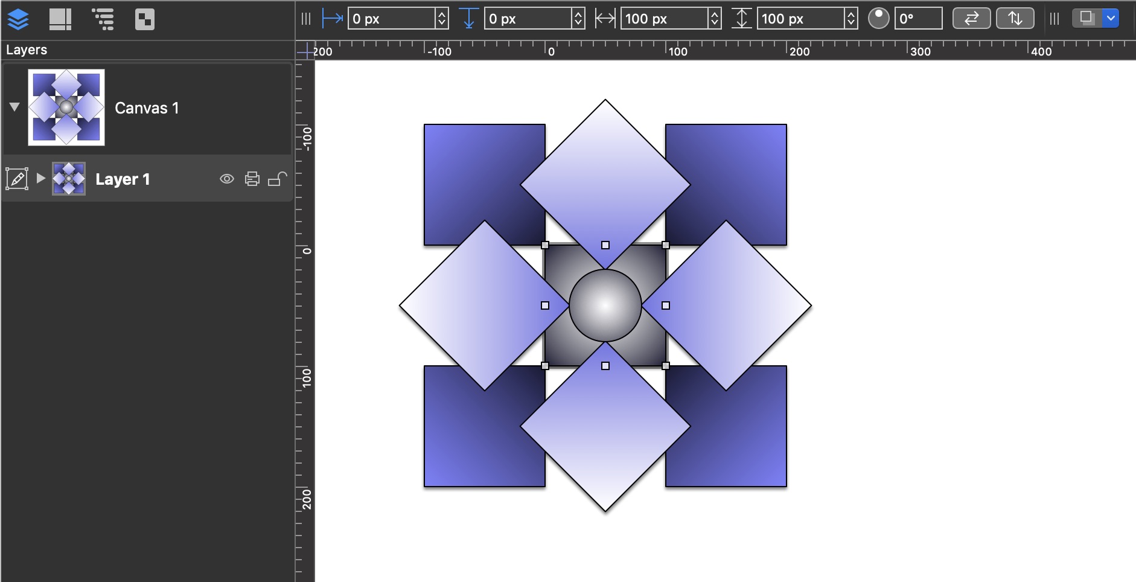Click the rotation dial knob
Screen dimensions: 1136x582
click(879, 18)
